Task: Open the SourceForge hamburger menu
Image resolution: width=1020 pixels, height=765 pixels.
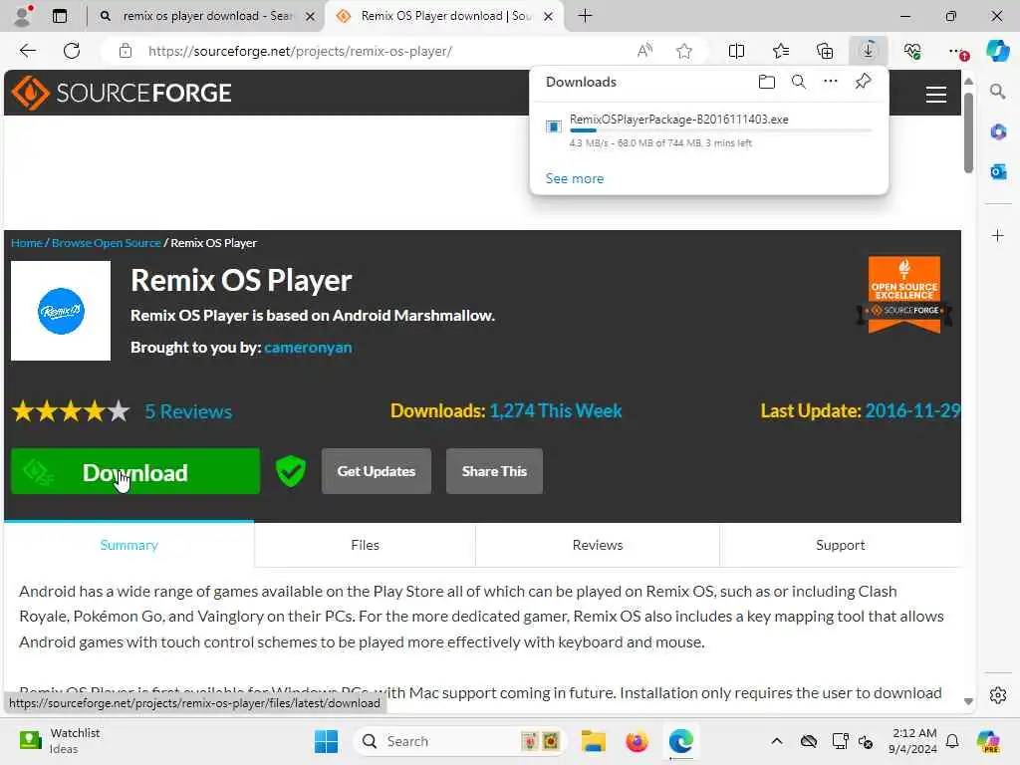Action: [936, 95]
